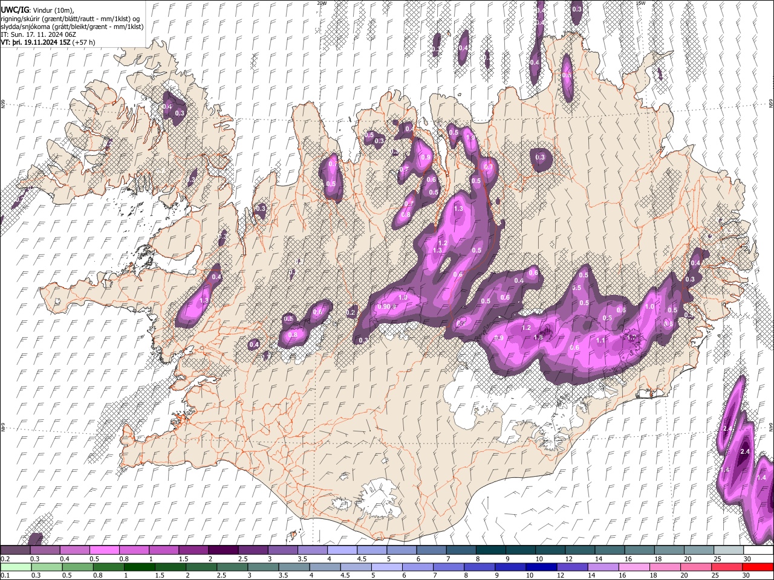Click the '1.8' precipitation value on the map
Viewport: 774px width, 580px height.
click(538, 337)
